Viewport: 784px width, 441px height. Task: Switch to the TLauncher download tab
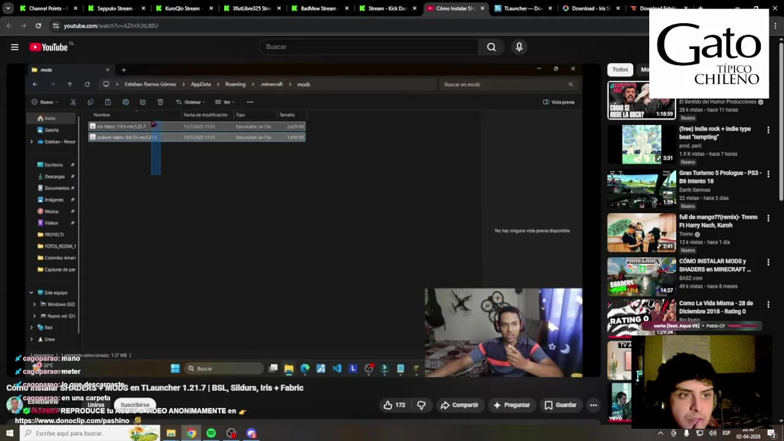(x=522, y=9)
